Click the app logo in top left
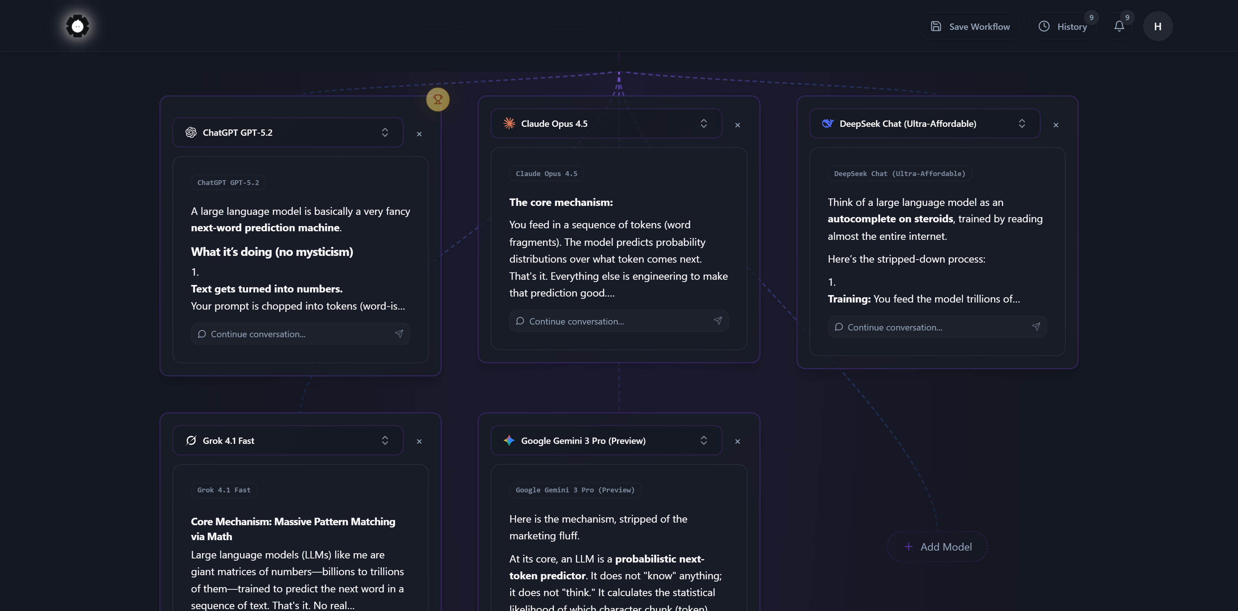 [x=77, y=26]
